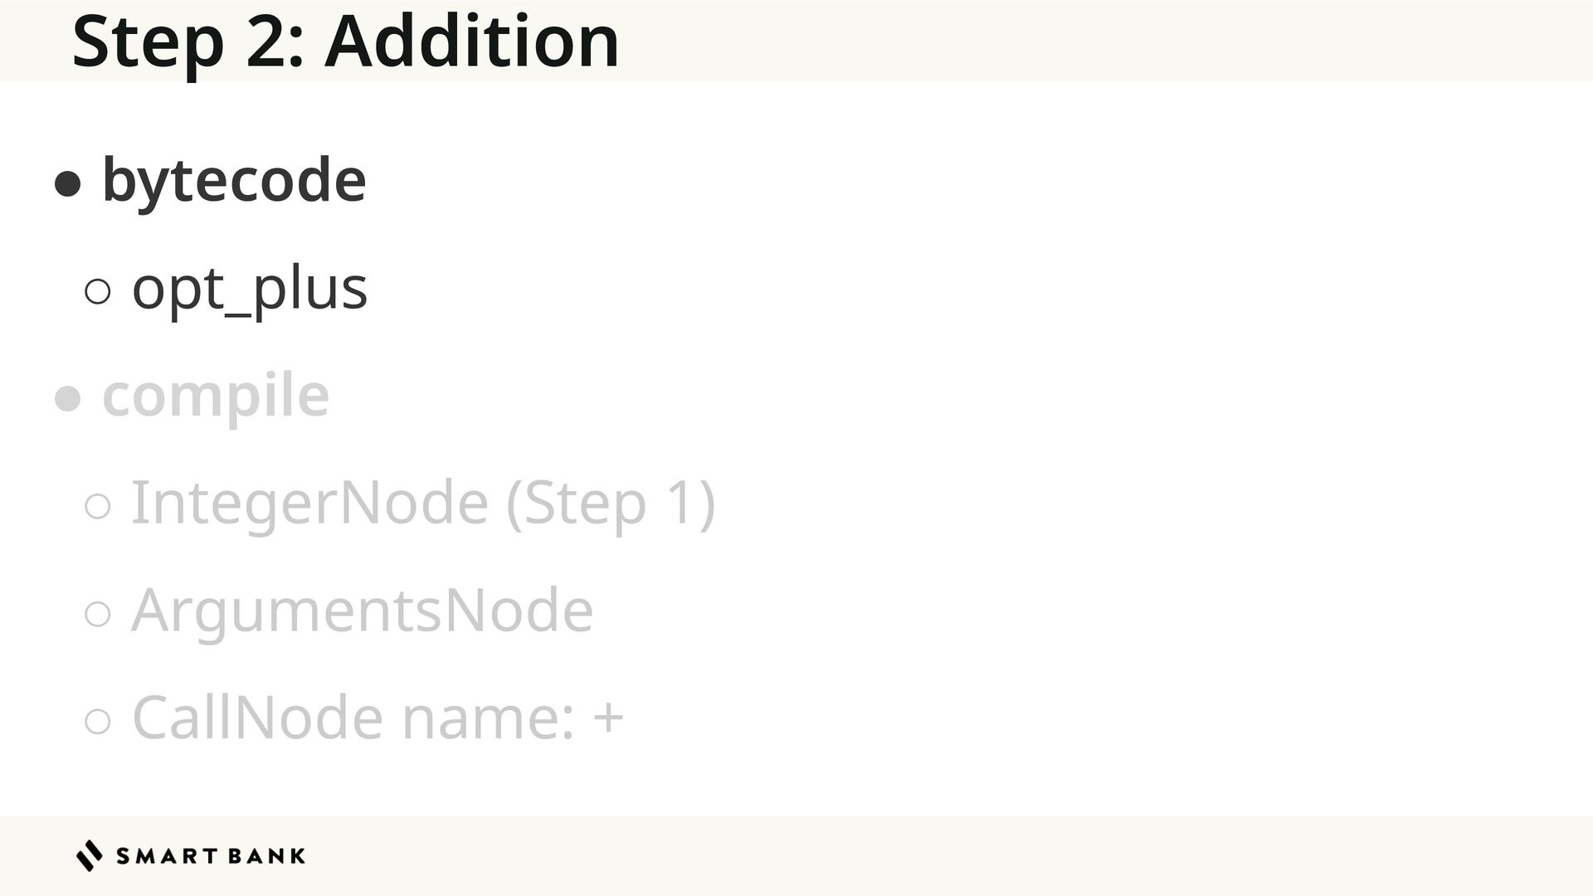The height and width of the screenshot is (896, 1593).
Task: Click the hollow bullet before ArgumentsNode
Action: [98, 614]
